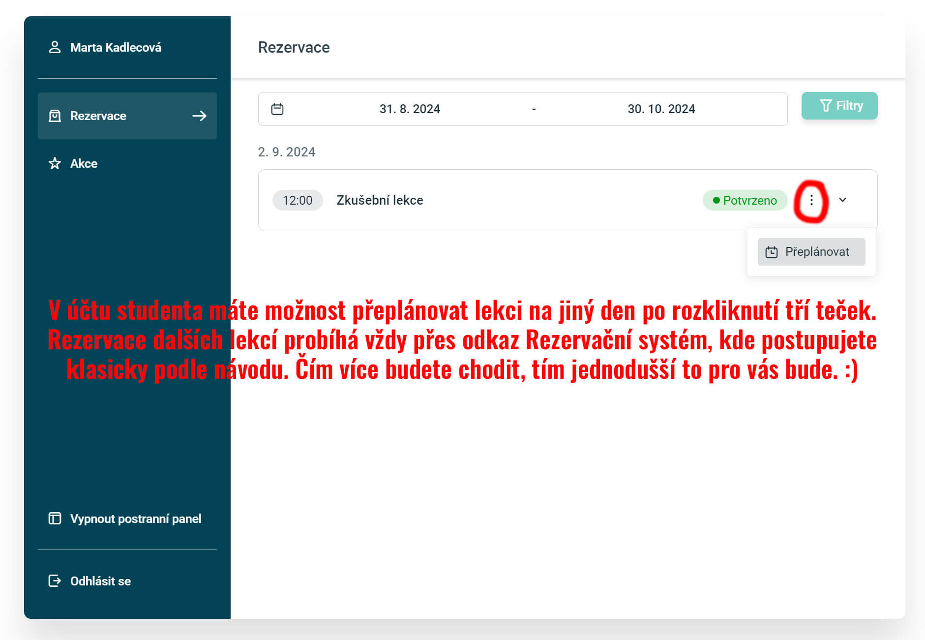Click the star icon next to Akce
This screenshot has height=640, width=925.
[x=55, y=163]
